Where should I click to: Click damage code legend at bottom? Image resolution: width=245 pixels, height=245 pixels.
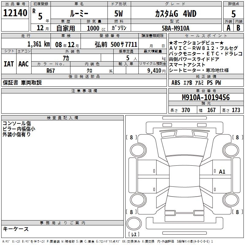(x=108, y=241)
